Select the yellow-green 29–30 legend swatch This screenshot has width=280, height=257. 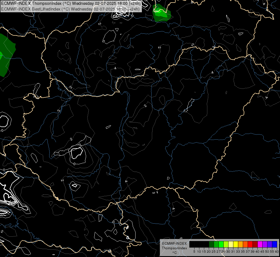(226, 244)
